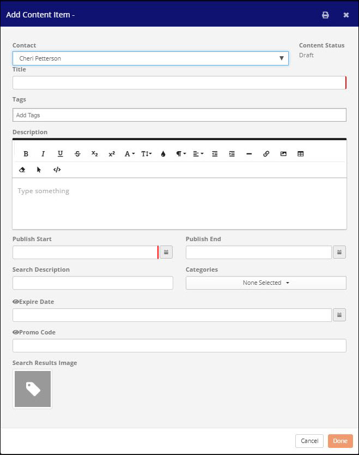The width and height of the screenshot is (359, 455).
Task: Open the Publish Start calendar picker
Action: click(166, 252)
